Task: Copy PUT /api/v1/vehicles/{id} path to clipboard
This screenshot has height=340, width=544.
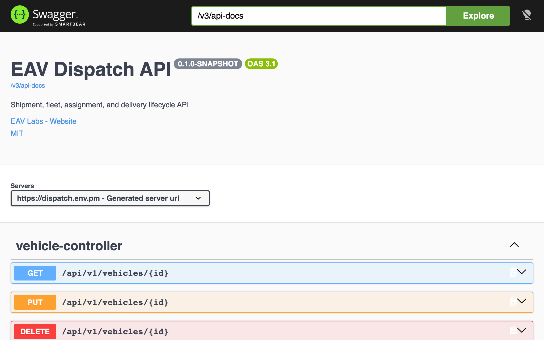Action: pos(513,302)
